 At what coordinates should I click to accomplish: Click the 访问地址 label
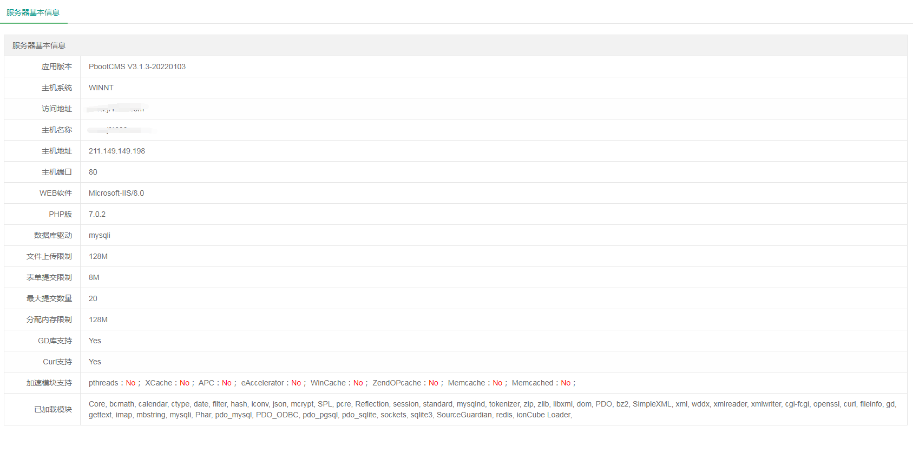coord(57,109)
